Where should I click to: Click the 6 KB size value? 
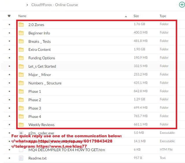pos(137,149)
